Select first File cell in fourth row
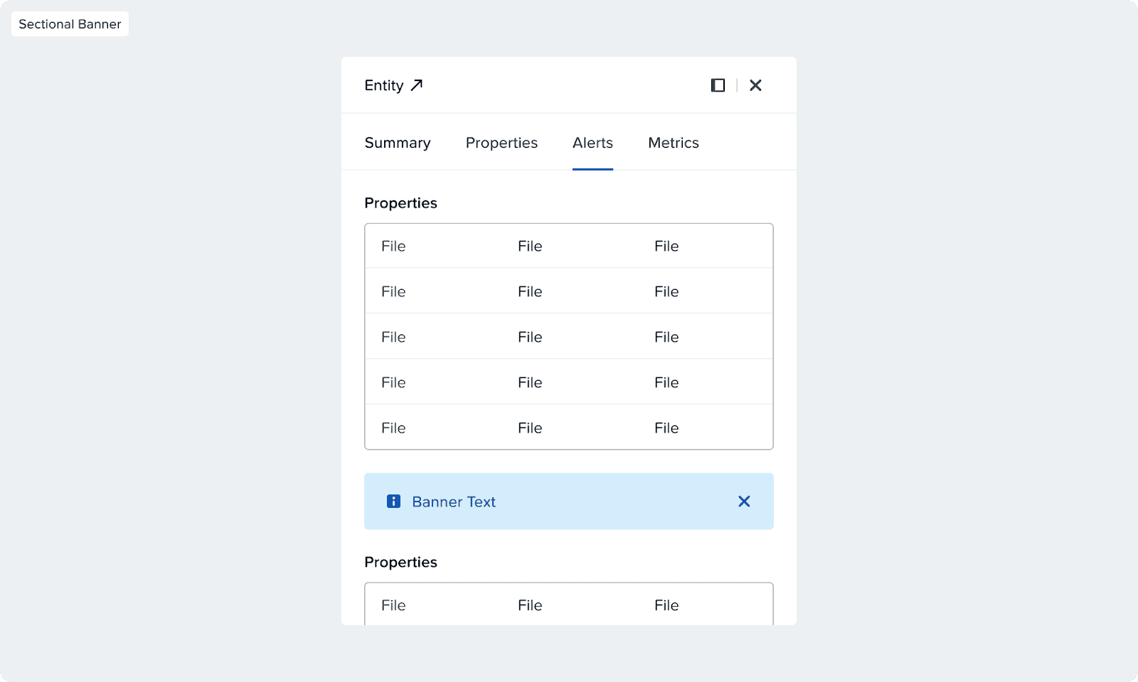 (393, 383)
